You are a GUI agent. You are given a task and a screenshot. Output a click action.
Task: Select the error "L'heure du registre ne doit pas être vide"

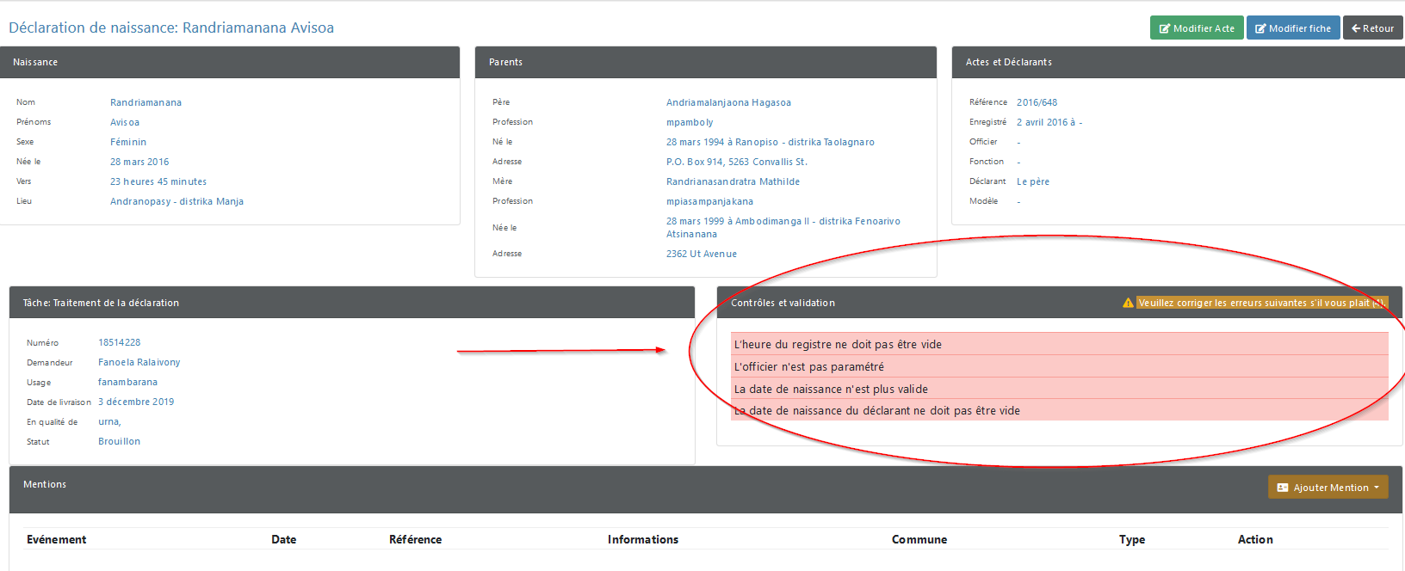click(x=1060, y=344)
